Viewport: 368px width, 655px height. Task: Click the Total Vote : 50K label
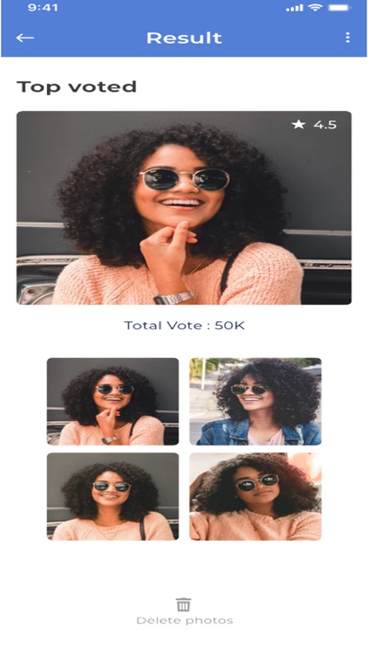click(184, 326)
